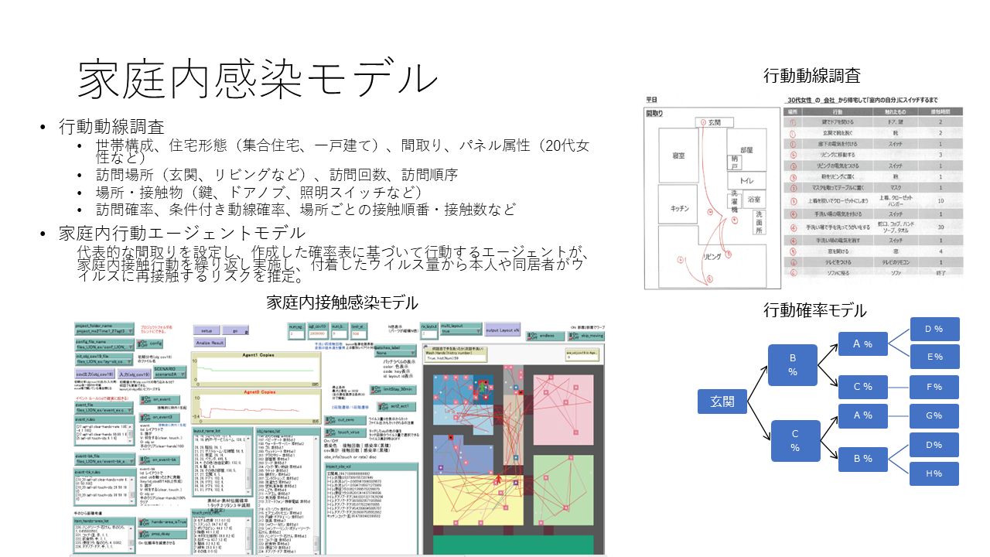The image size is (990, 557).
Task: Toggle the cut_zero switch
Action: click(x=345, y=420)
